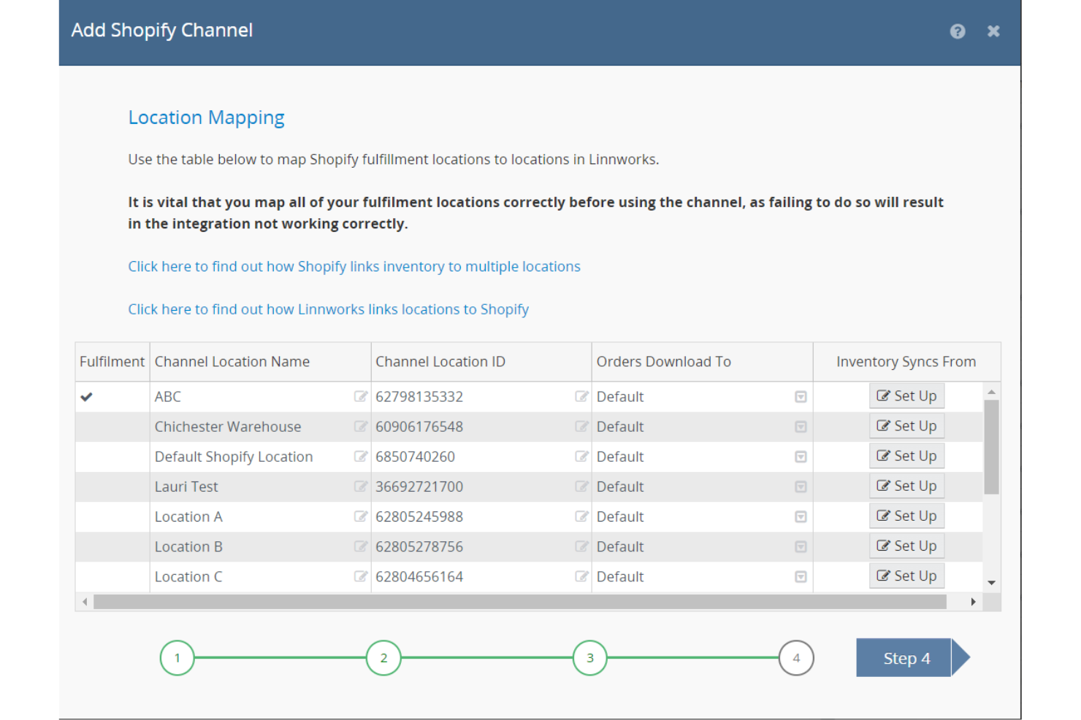Edit the Location B channel location name
This screenshot has height=720, width=1081.
(x=361, y=546)
